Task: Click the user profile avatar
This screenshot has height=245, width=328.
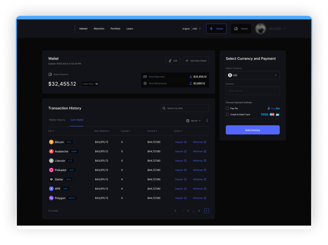Action: 260,29
